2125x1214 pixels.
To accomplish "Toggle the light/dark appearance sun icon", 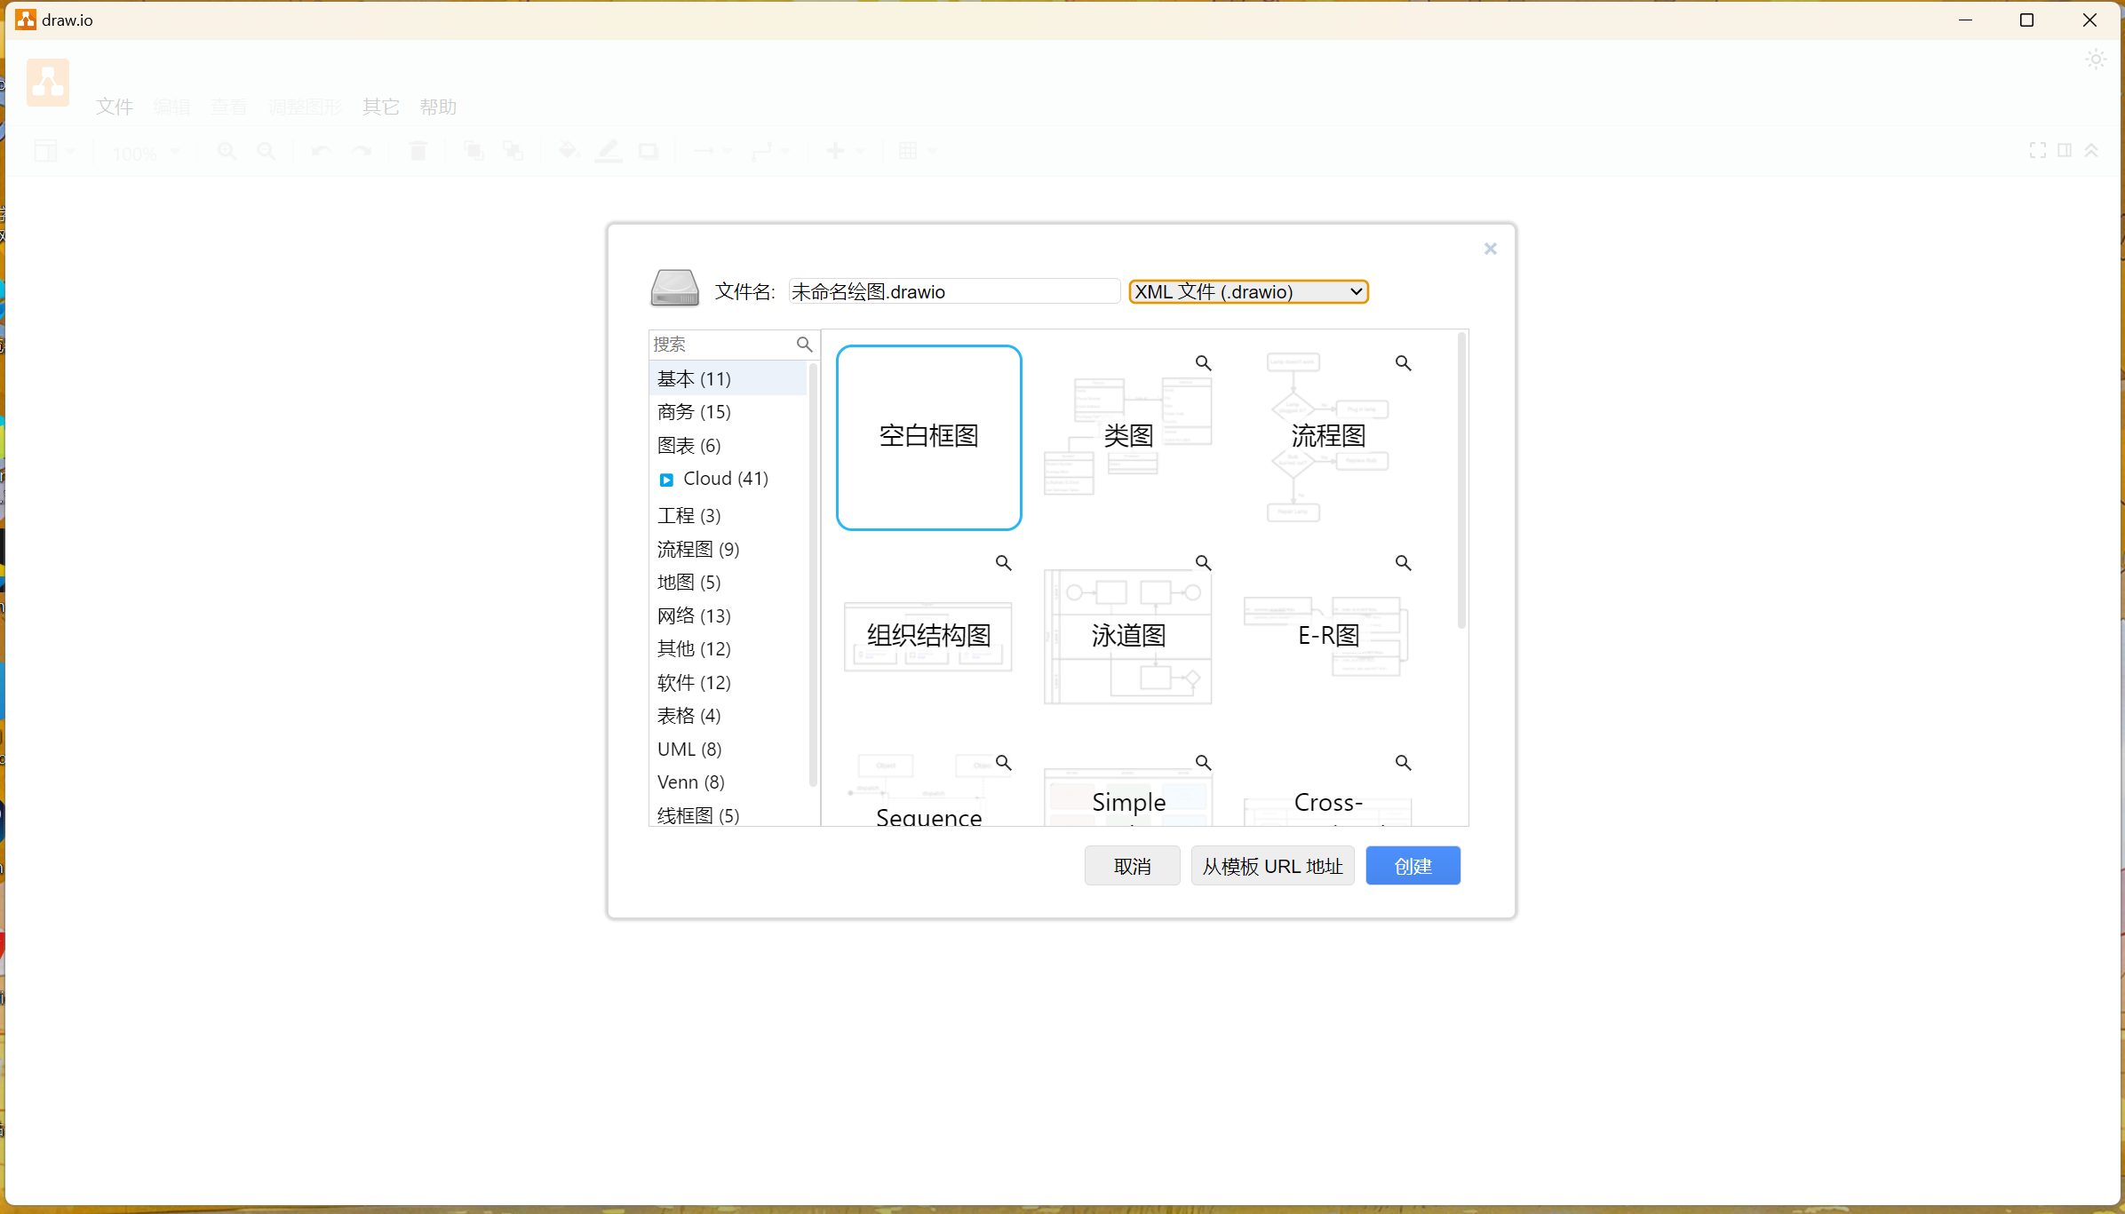I will click(2096, 60).
